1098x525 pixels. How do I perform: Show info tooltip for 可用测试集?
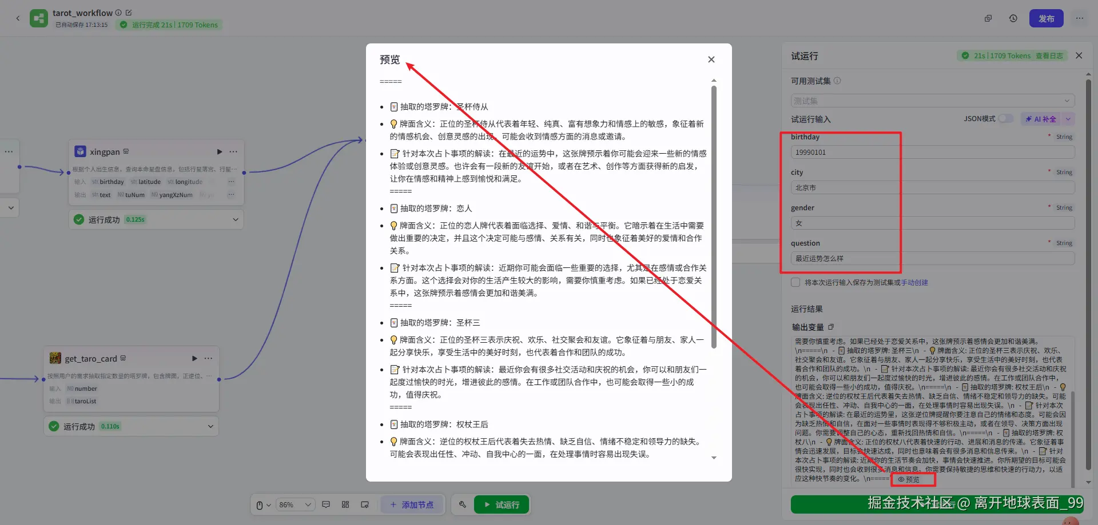point(837,81)
